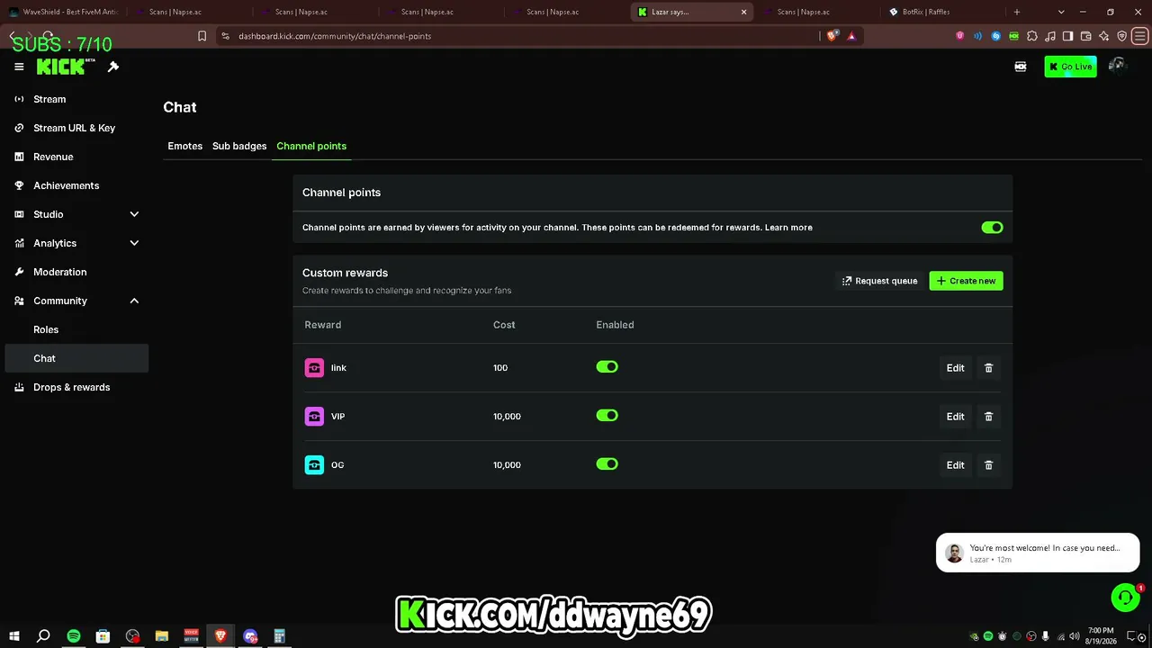
Task: Close the Lazar says browser tab
Action: (743, 12)
